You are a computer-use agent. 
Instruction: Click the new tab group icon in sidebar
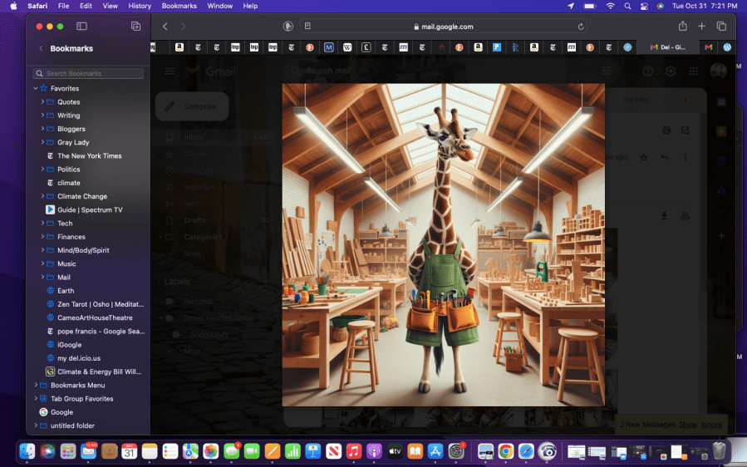pyautogui.click(x=135, y=27)
